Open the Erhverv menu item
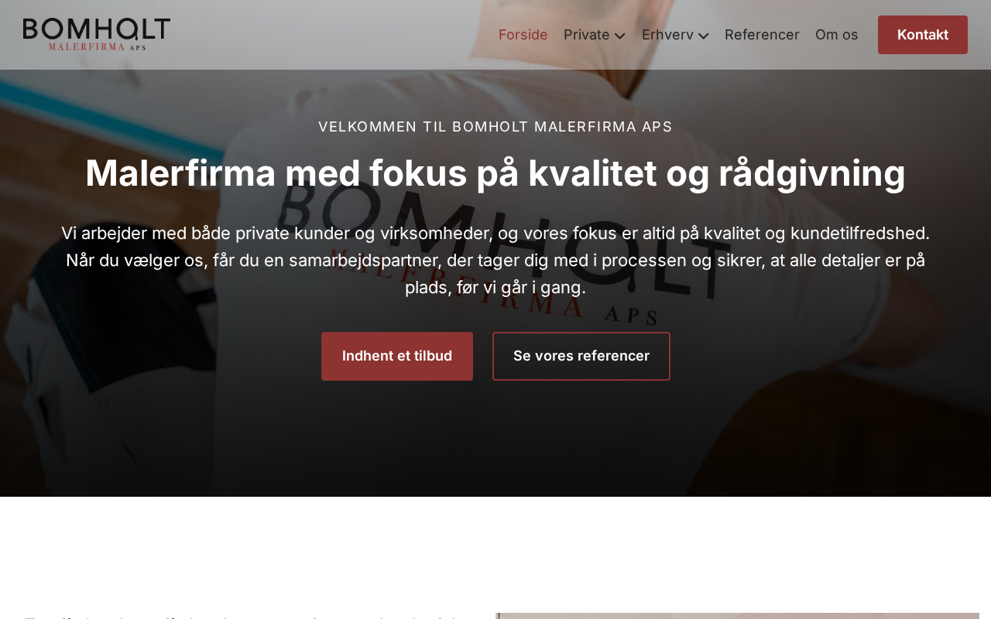The width and height of the screenshot is (991, 619). (x=667, y=35)
